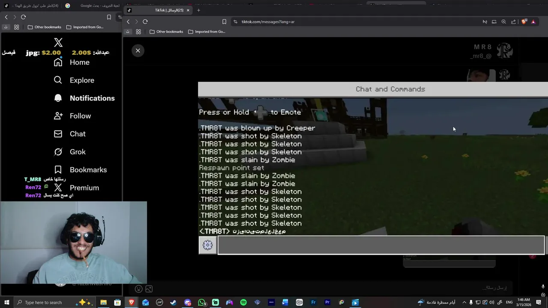This screenshot has width=548, height=308.
Task: Open Adobe Premiere Pro from the taskbar
Action: pyautogui.click(x=328, y=302)
